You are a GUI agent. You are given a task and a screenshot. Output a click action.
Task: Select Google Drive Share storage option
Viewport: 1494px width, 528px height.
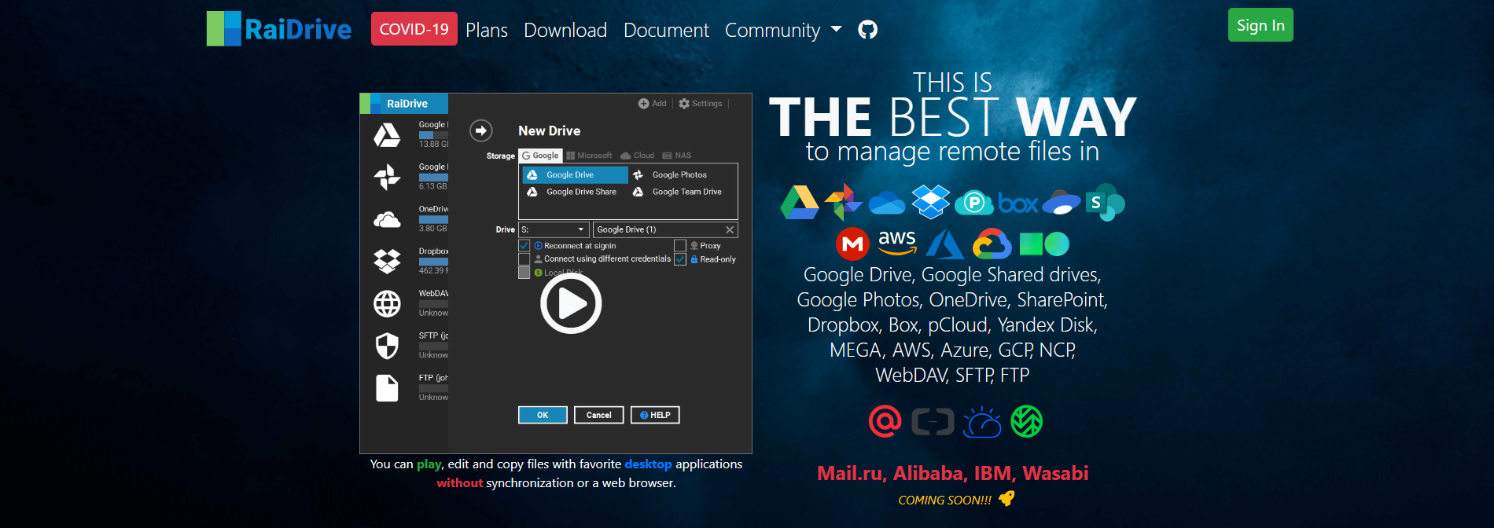pyautogui.click(x=572, y=192)
